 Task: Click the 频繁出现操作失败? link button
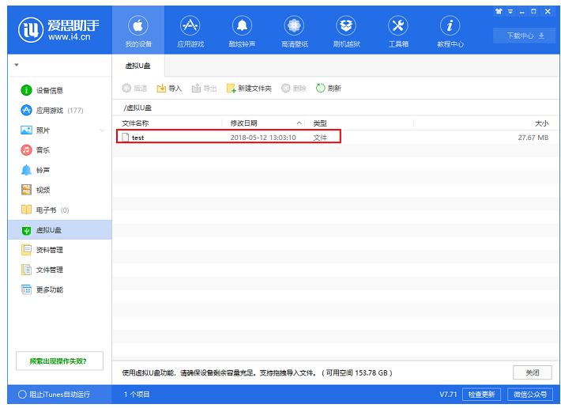point(59,361)
